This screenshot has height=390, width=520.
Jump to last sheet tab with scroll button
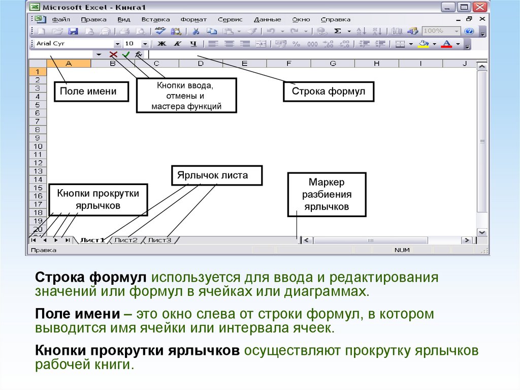[x=68, y=240]
